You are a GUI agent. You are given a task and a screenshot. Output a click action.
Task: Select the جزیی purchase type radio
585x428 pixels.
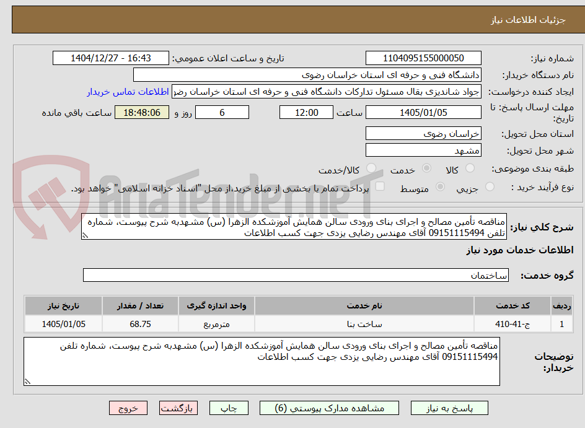pyautogui.click(x=490, y=186)
